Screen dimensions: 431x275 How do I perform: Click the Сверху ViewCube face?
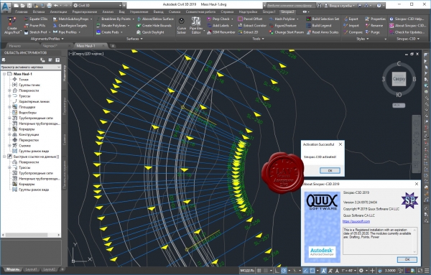click(399, 79)
